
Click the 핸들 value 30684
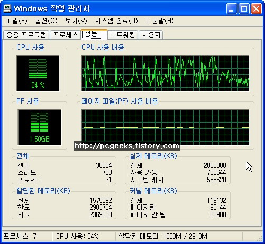104,165
